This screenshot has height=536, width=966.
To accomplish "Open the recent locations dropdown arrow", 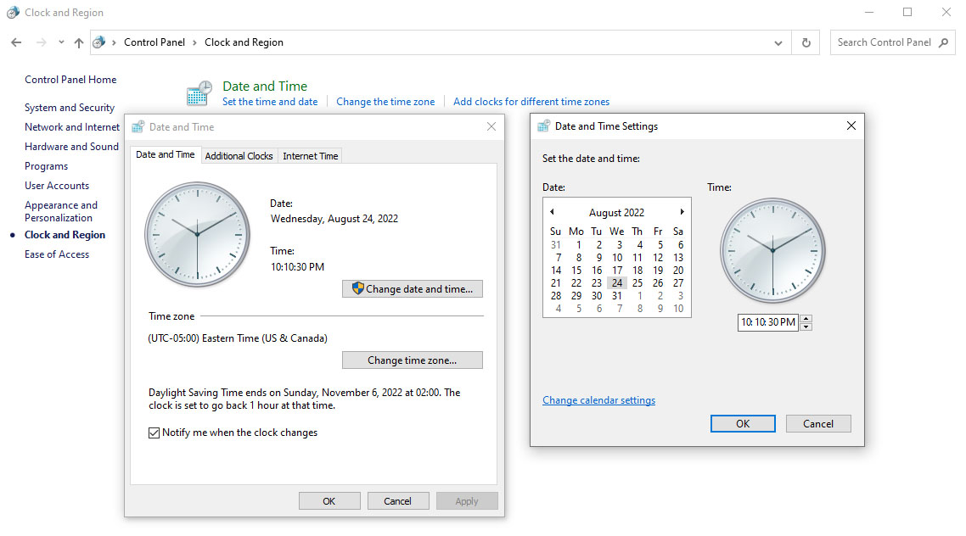I will coord(61,42).
